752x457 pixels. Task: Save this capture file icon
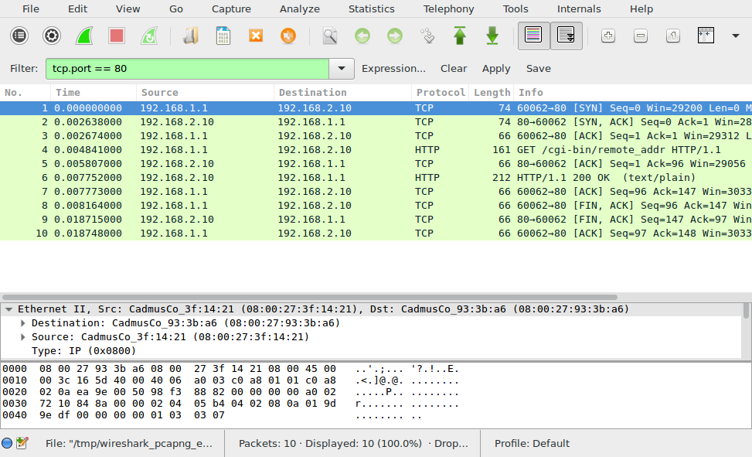tap(223, 36)
